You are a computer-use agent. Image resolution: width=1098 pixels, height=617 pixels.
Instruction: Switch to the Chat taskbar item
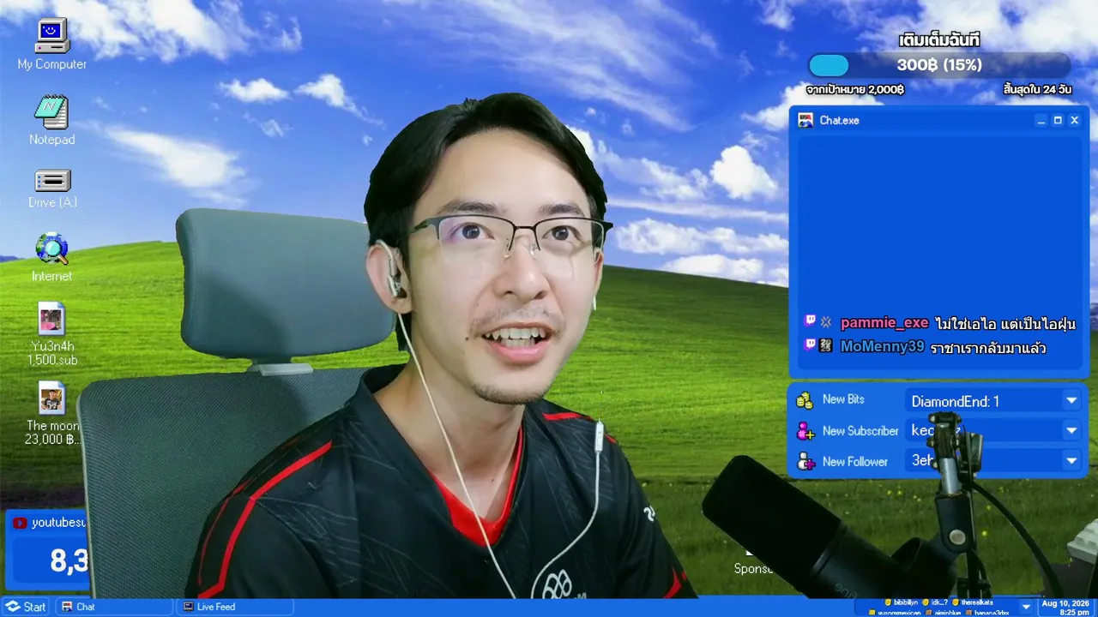[x=113, y=607]
